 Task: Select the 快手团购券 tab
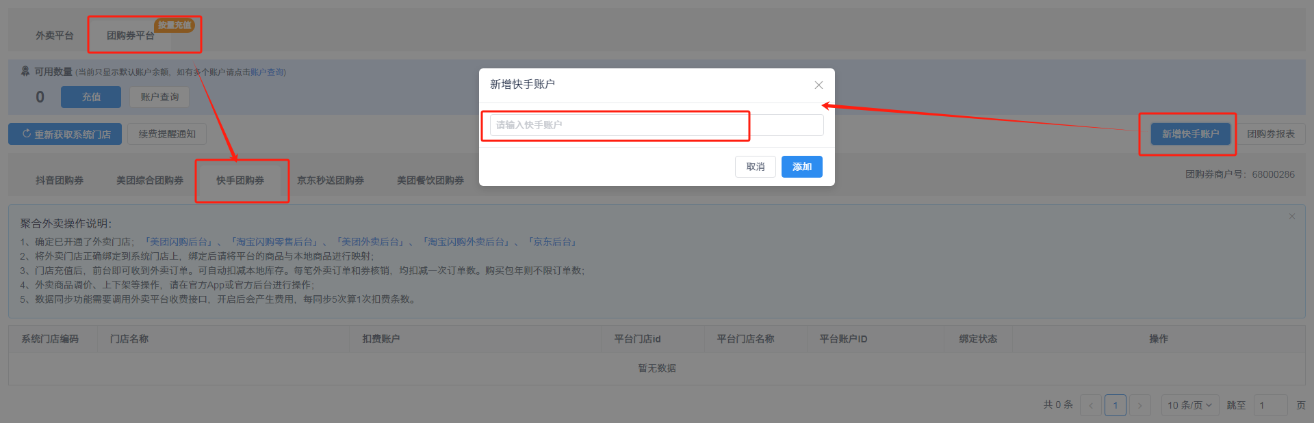[240, 180]
